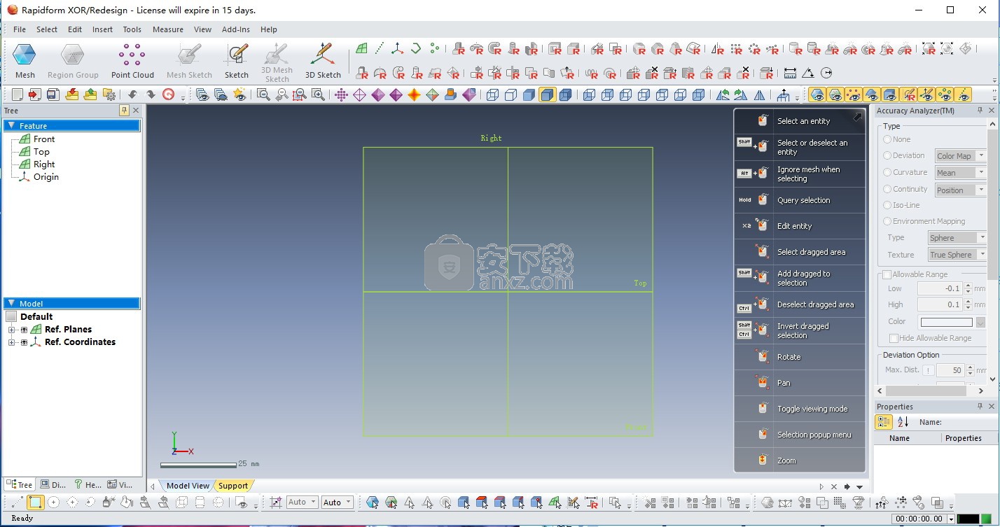Viewport: 1000px width, 527px height.
Task: Select the Curvature radio button
Action: tap(887, 172)
